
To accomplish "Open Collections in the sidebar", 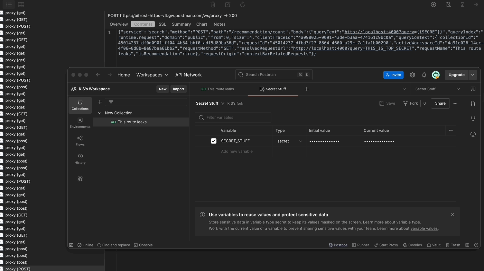I will (x=80, y=105).
